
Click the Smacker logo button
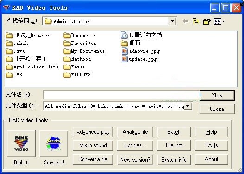[x=54, y=143]
